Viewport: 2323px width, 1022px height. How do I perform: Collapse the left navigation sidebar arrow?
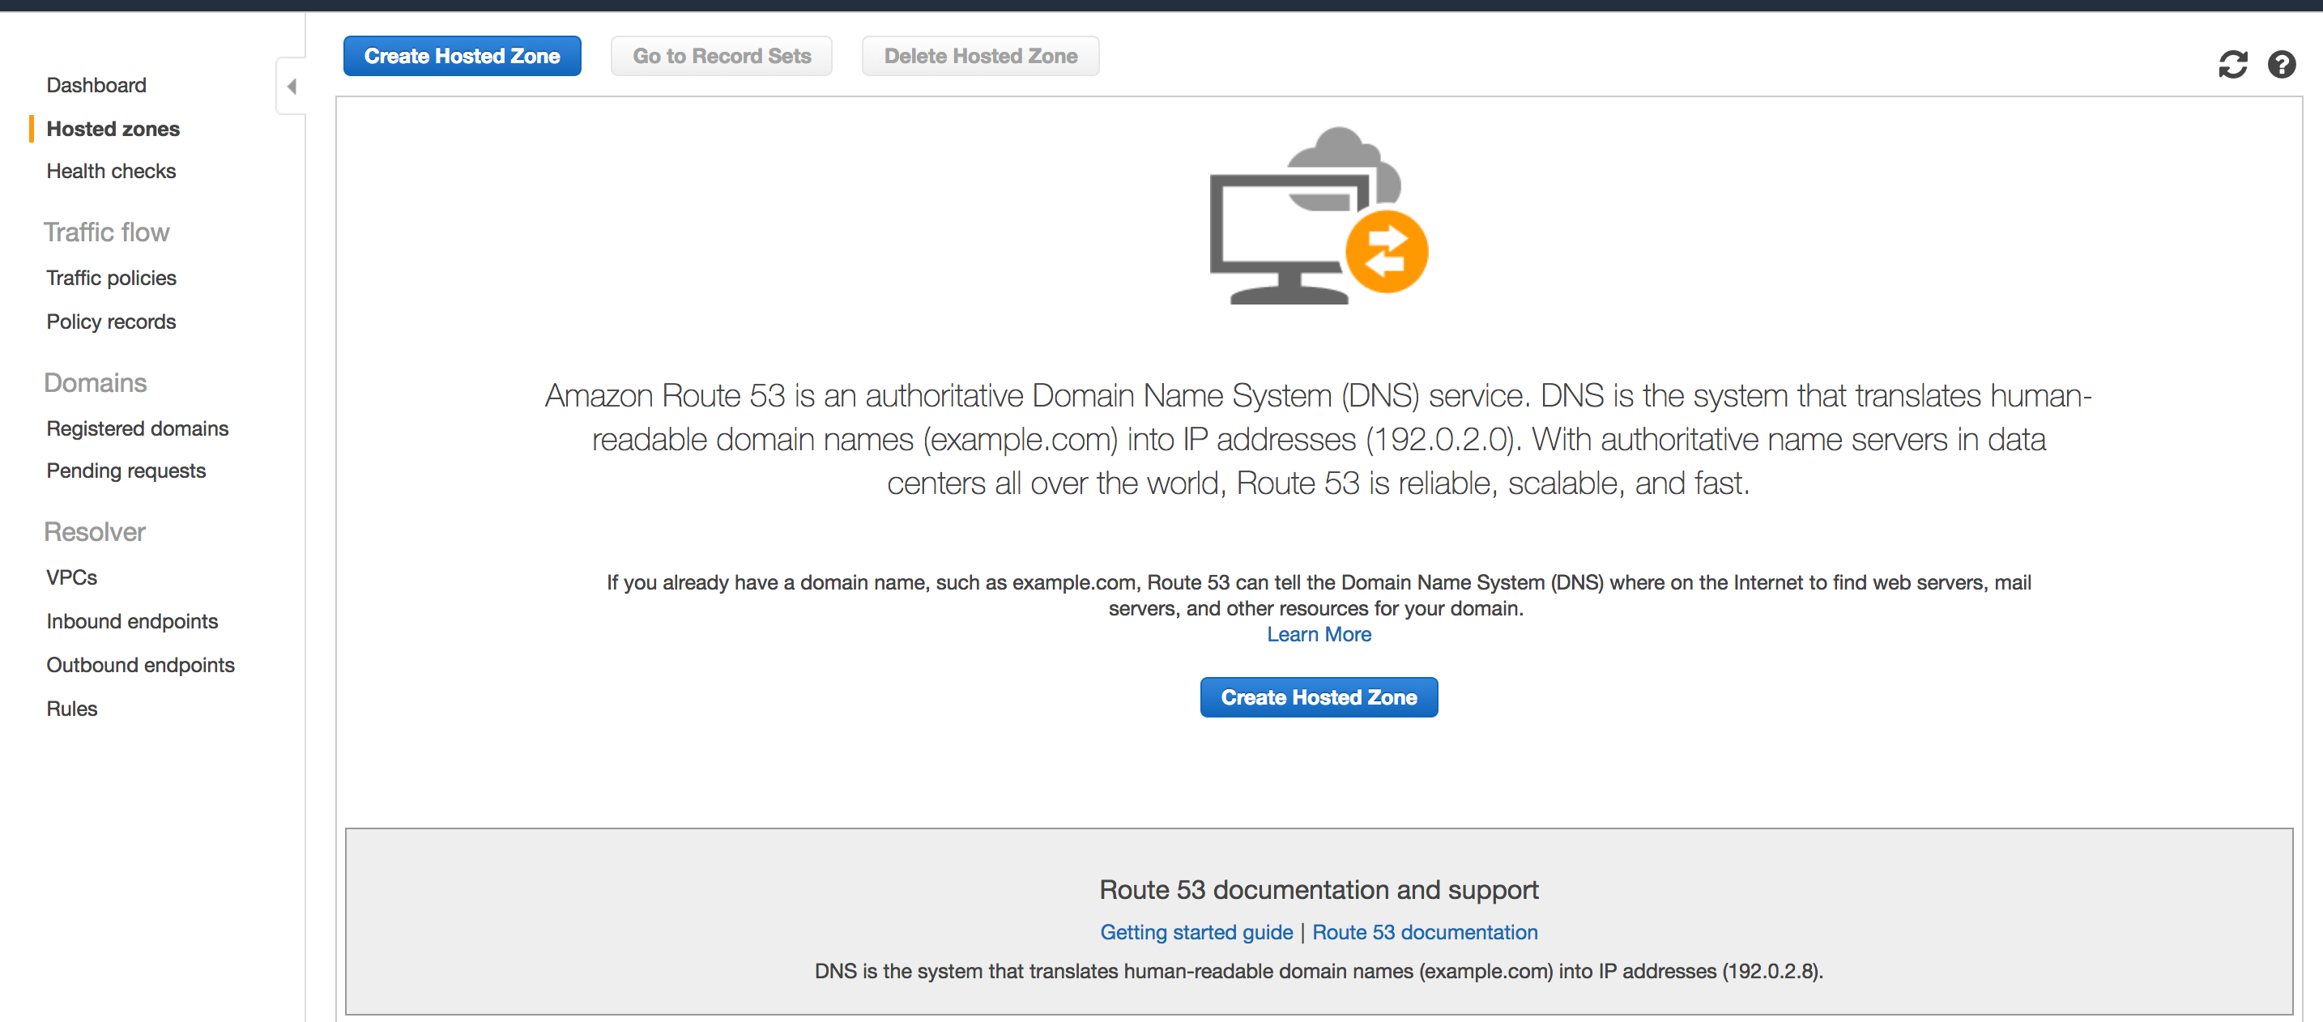click(292, 87)
